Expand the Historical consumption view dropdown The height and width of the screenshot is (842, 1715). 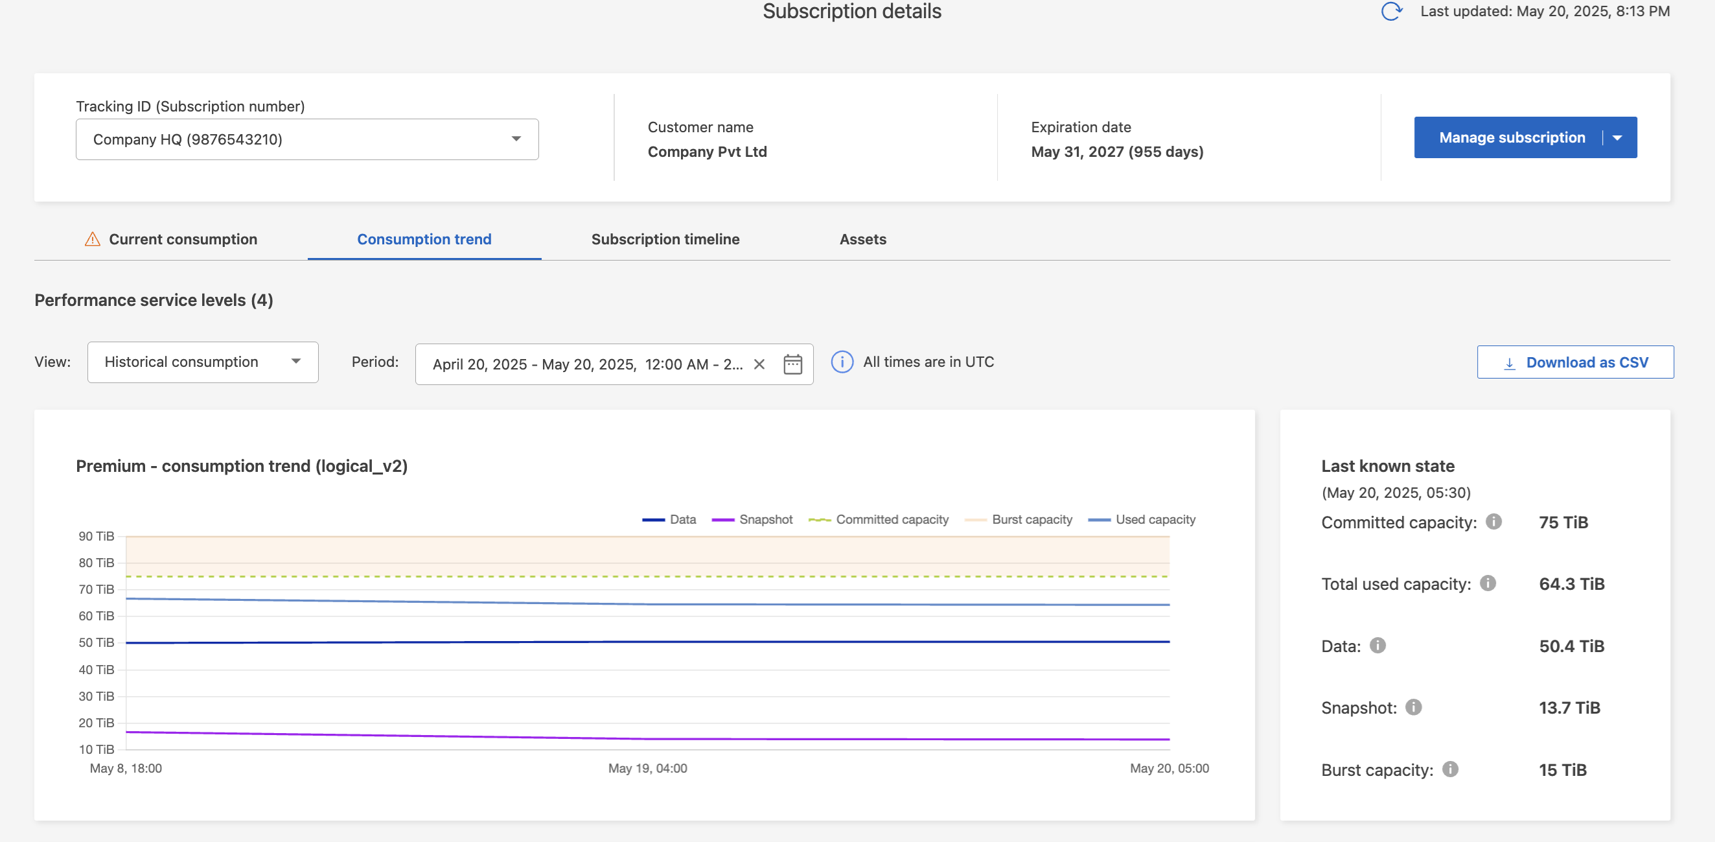click(x=202, y=362)
